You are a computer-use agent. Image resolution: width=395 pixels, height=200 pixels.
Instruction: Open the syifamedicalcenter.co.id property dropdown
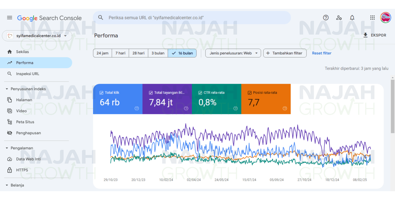tap(37, 36)
